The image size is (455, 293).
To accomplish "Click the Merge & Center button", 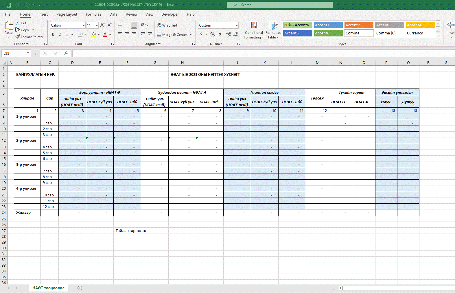I will 172,34.
